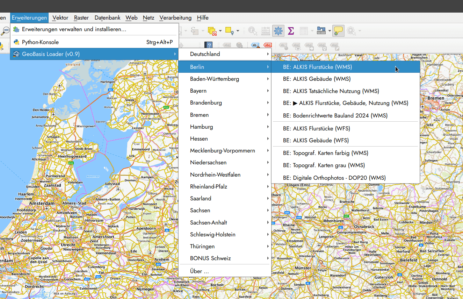463x299 pixels.
Task: Open the Statistical Summary panel (Σ icon)
Action: [290, 30]
